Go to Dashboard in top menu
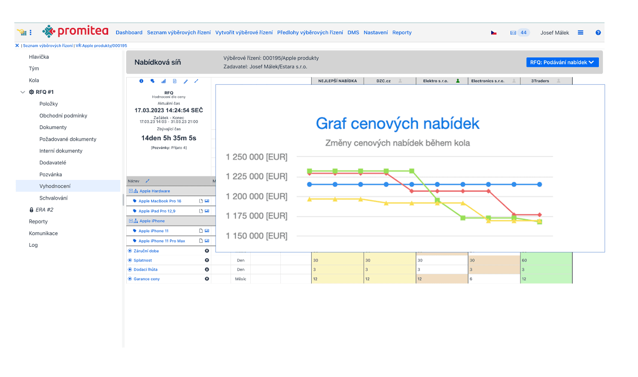The image size is (638, 377). (129, 33)
